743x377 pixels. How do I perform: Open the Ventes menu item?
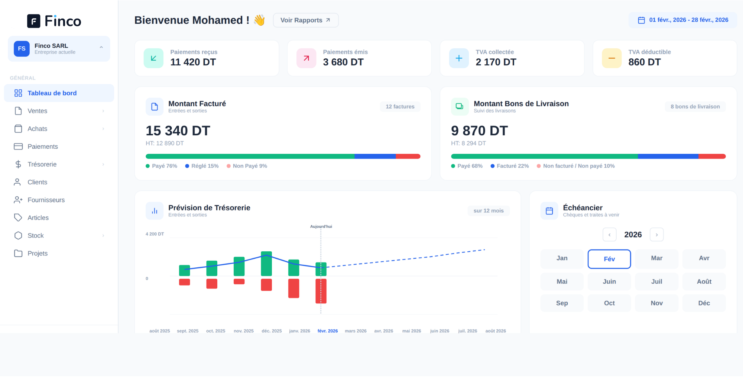(x=59, y=111)
